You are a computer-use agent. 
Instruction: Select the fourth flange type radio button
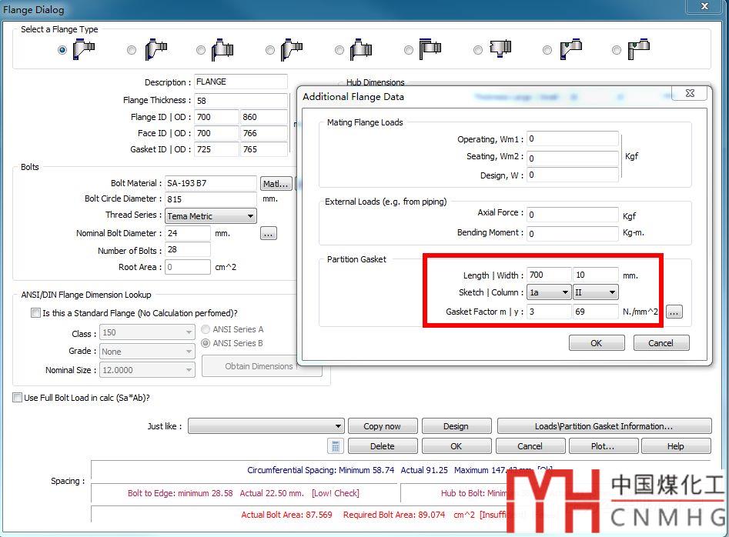[x=270, y=50]
